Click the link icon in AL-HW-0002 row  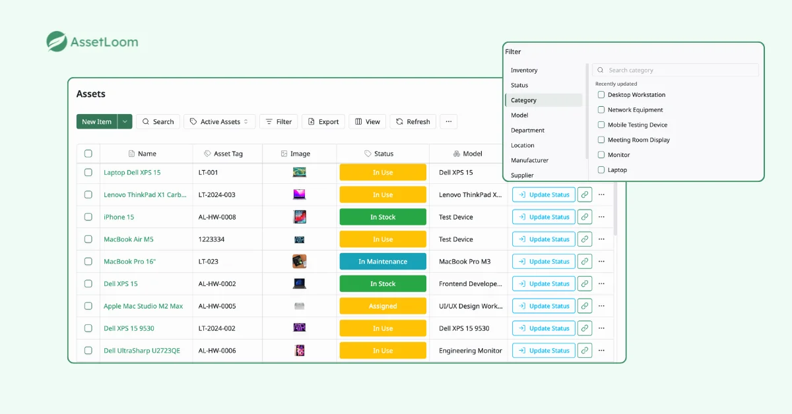(x=585, y=283)
